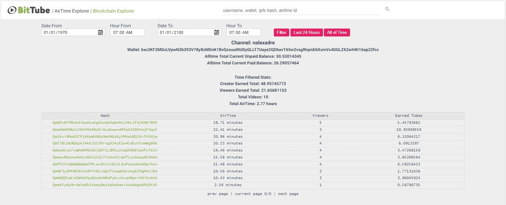This screenshot has width=506, height=205.
Task: Click the current page 0/0 indicator
Action: click(253, 194)
